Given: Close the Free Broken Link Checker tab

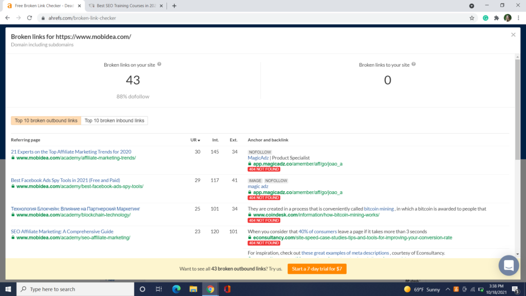Looking at the screenshot, I should 80,6.
